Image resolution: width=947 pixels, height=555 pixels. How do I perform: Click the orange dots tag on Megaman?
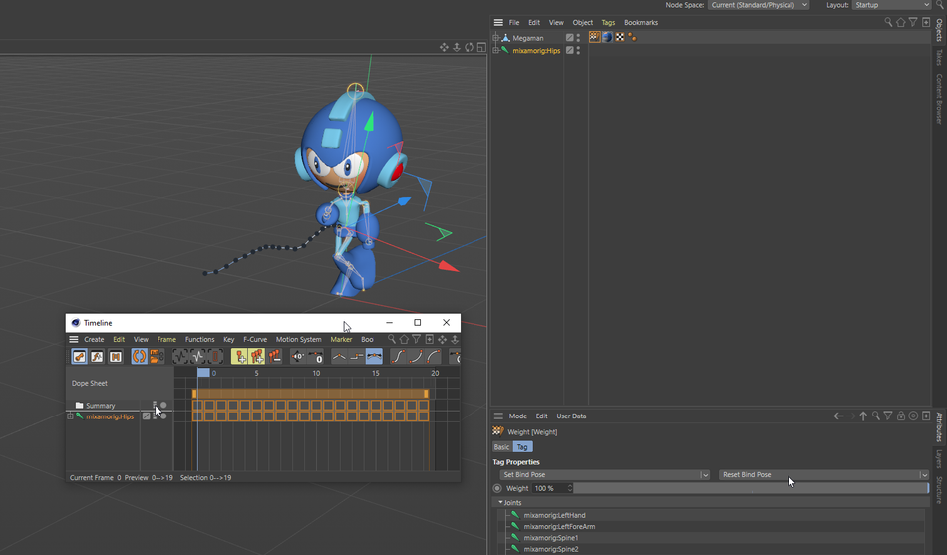632,38
